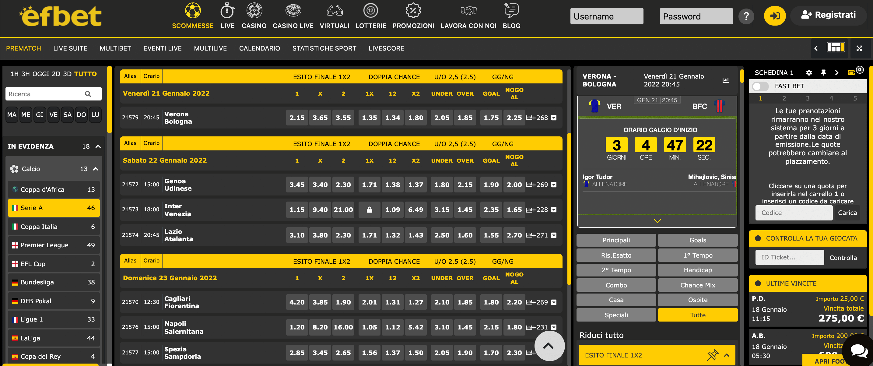Unpin the Esito Finale 1X2 market
Screen dimensions: 873x366
[x=712, y=355]
